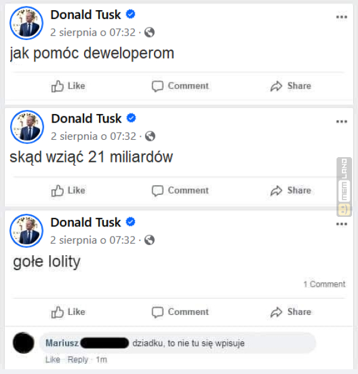Open options menu of first post

click(341, 17)
